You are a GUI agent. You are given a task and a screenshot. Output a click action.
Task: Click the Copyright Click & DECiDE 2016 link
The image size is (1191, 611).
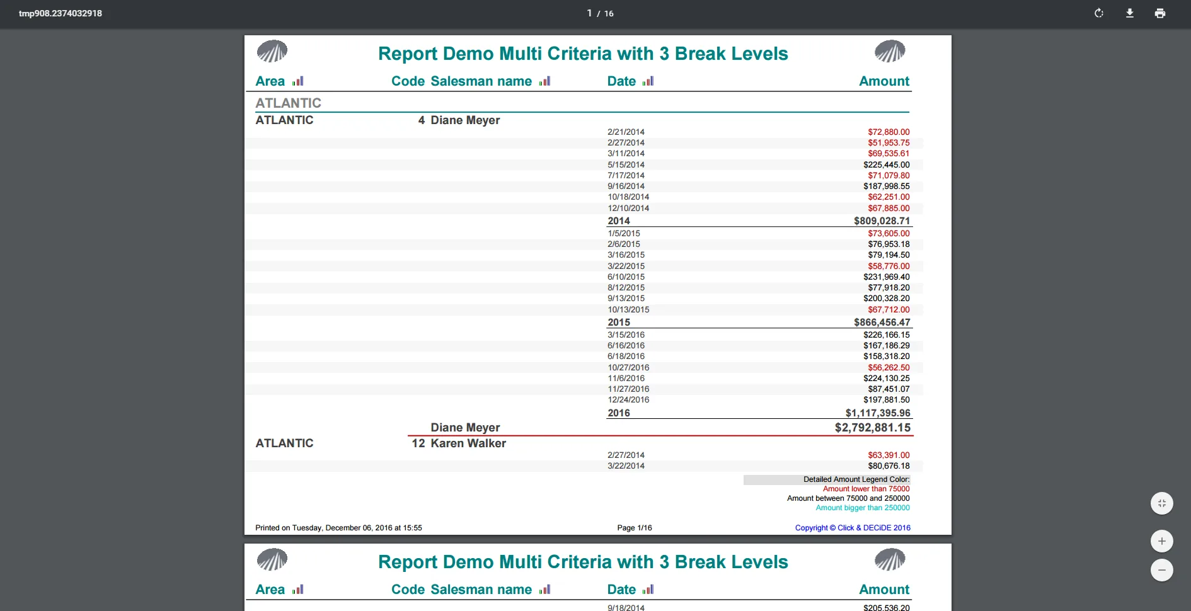(853, 528)
